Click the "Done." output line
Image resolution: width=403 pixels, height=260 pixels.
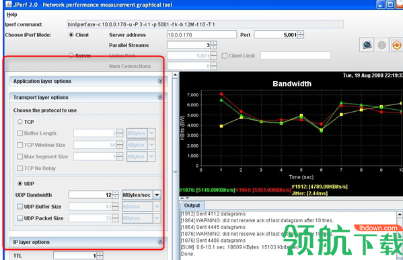[187, 254]
